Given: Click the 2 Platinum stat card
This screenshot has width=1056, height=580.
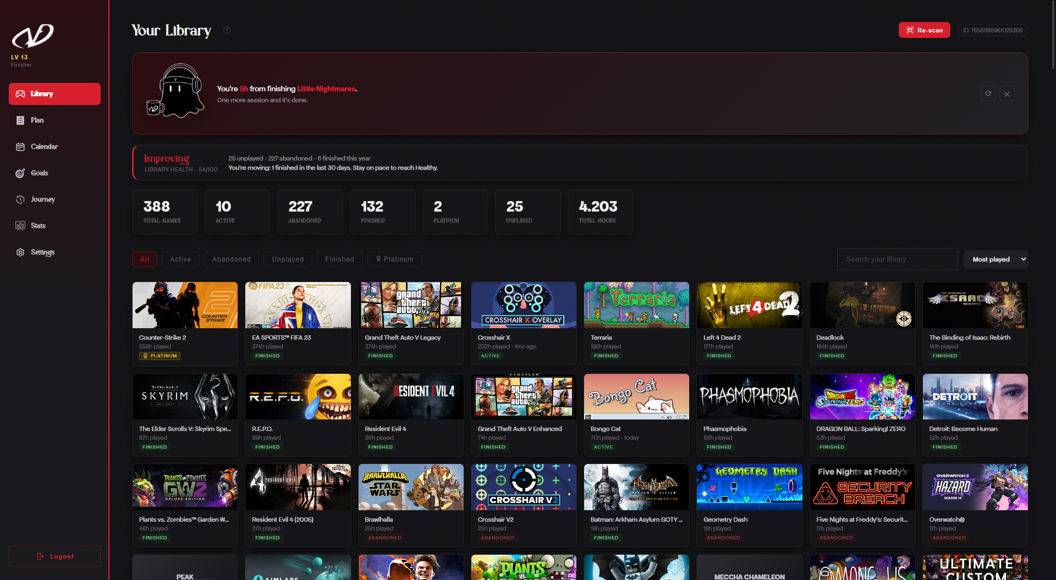Looking at the screenshot, I should pos(455,212).
